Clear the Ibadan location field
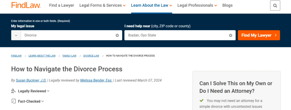Image resolution: width=291 pixels, height=110 pixels. [230, 35]
